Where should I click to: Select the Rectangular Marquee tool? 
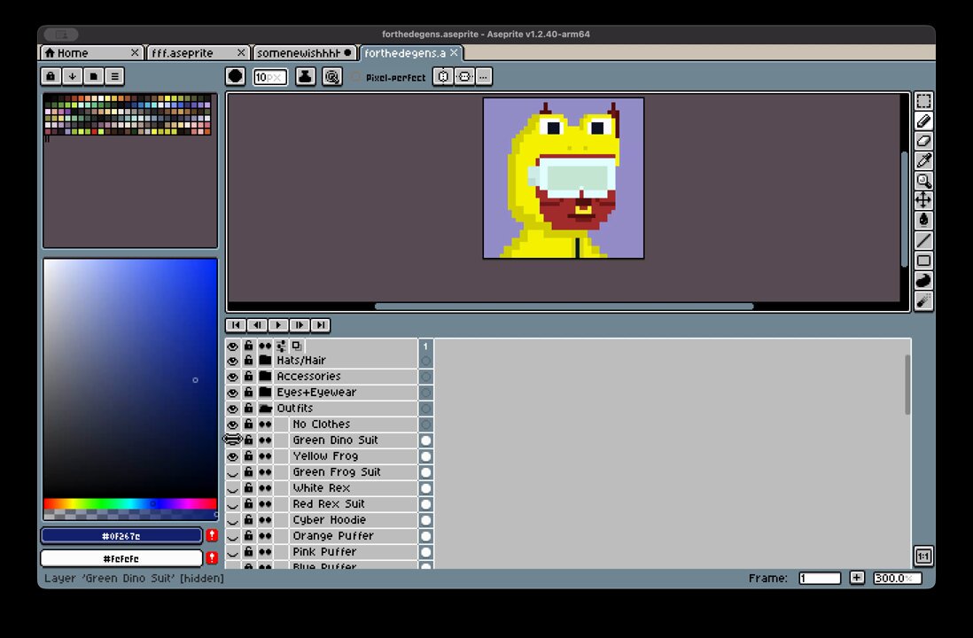pos(923,101)
